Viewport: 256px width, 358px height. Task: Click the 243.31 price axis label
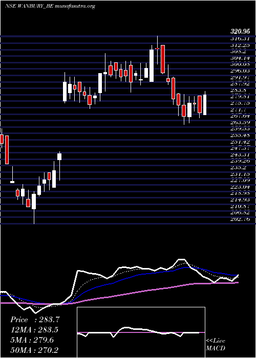[x=240, y=155]
